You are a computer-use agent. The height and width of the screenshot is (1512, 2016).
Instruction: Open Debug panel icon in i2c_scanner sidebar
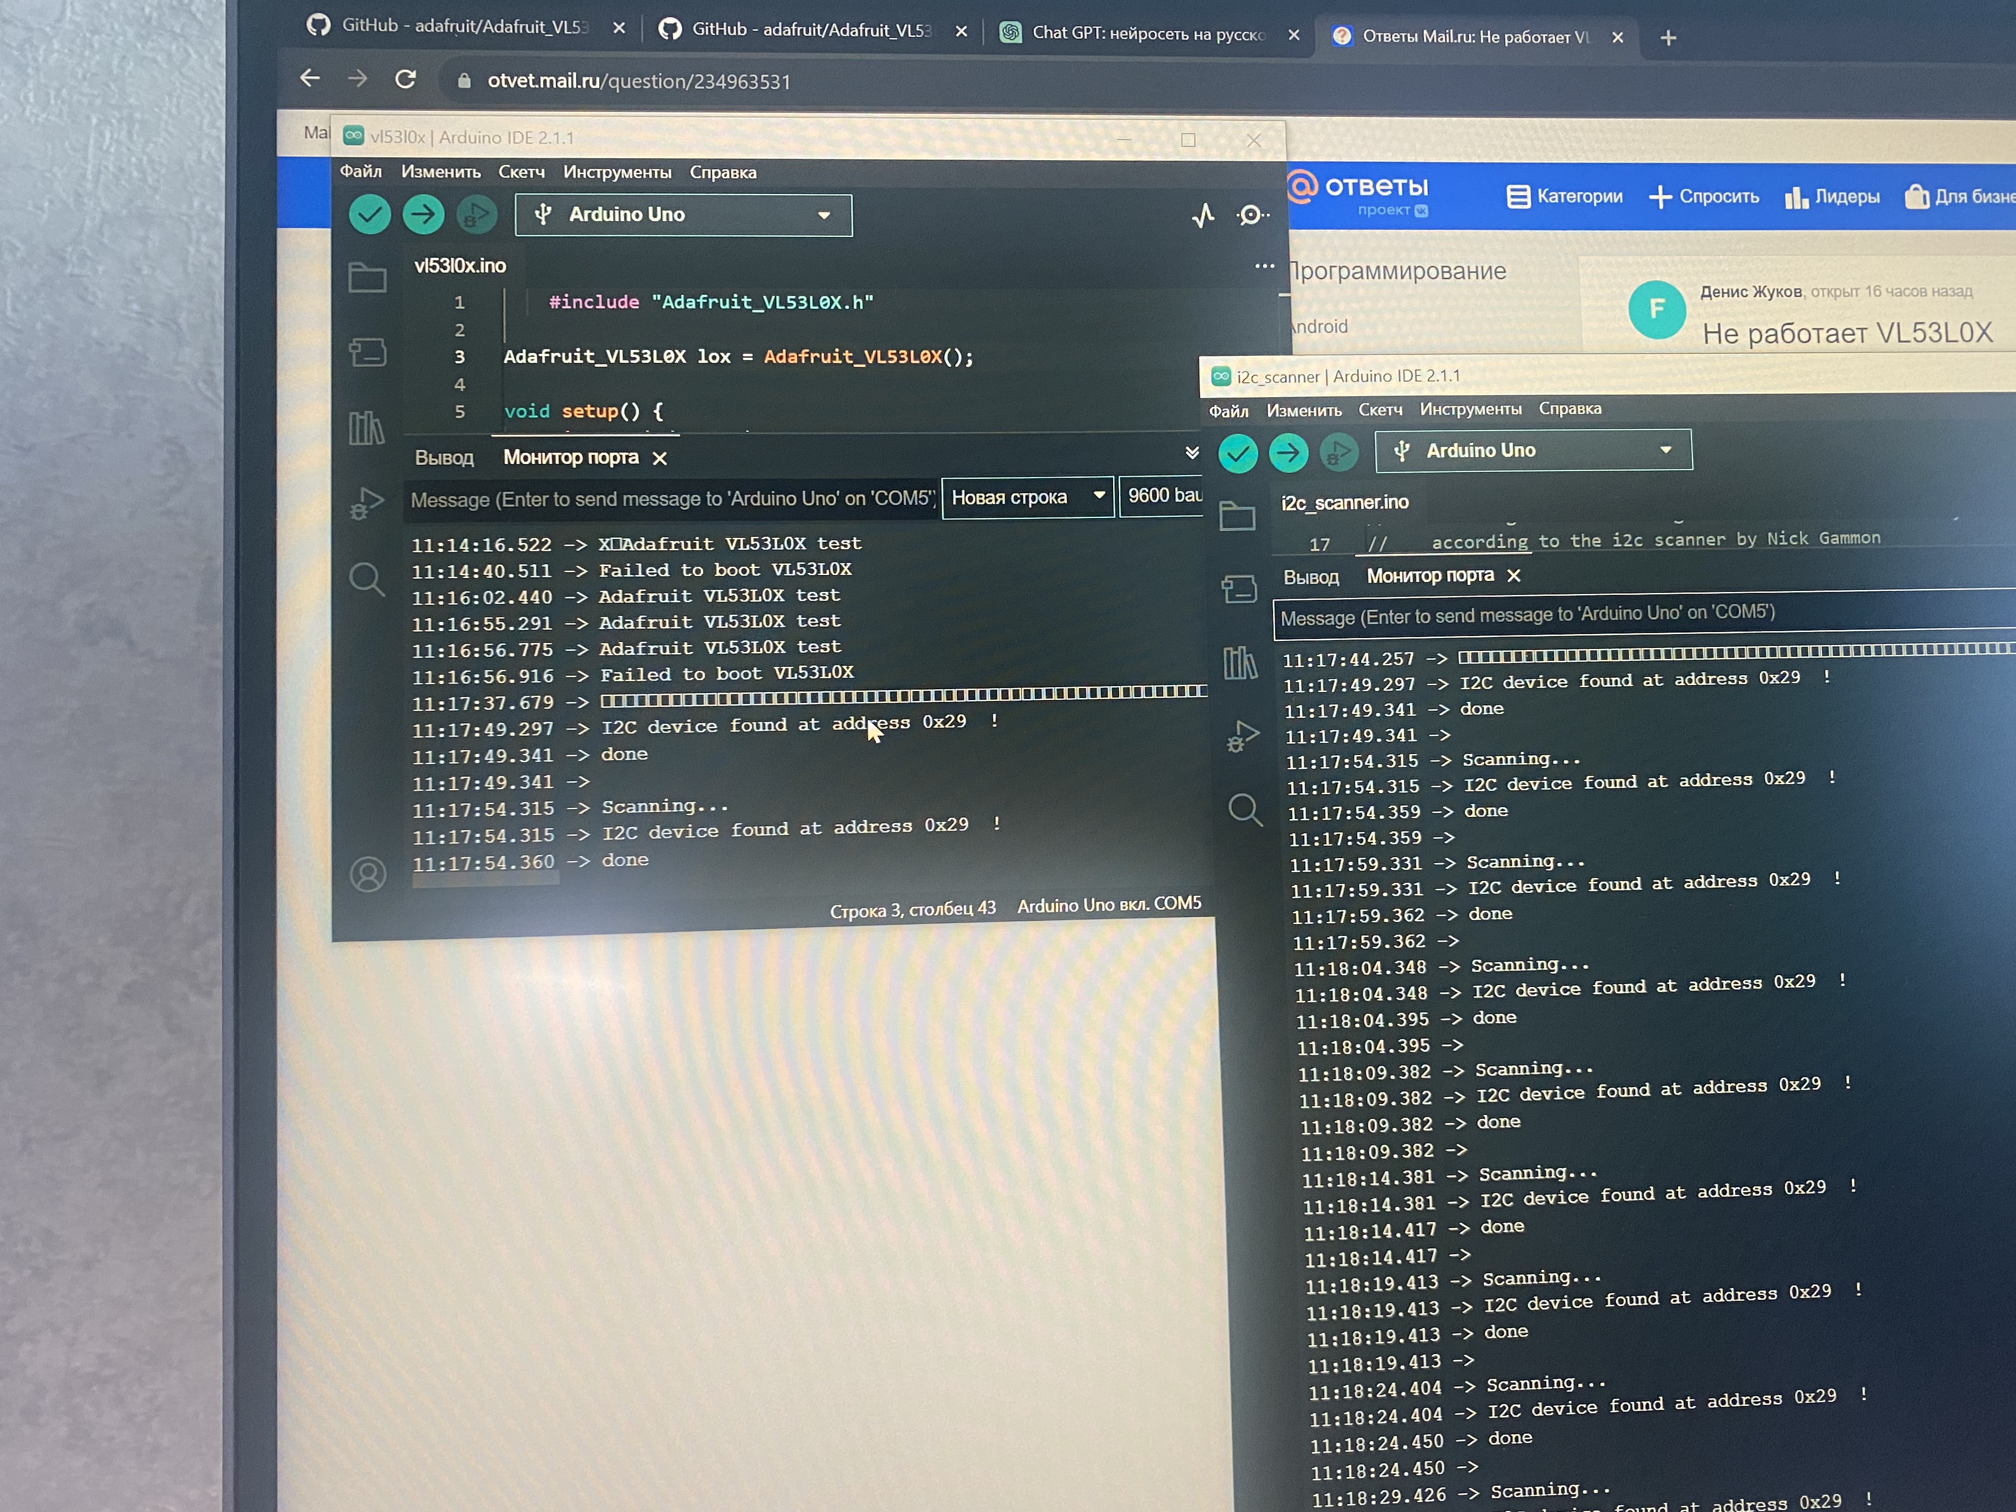pyautogui.click(x=1242, y=736)
